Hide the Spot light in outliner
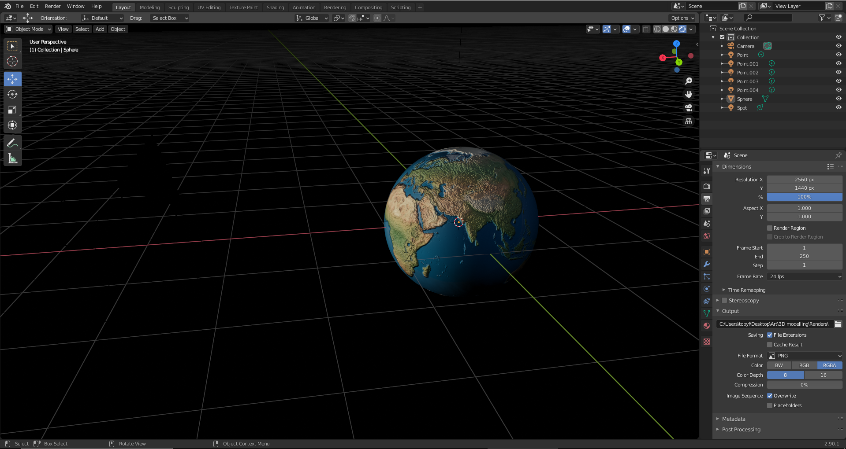The image size is (846, 449). 839,107
